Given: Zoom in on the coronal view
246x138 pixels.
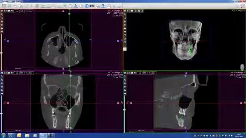Looking at the screenshot, I should click(2, 76).
